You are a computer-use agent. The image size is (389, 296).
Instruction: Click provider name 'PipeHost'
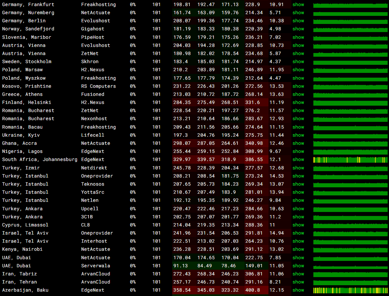(93, 37)
